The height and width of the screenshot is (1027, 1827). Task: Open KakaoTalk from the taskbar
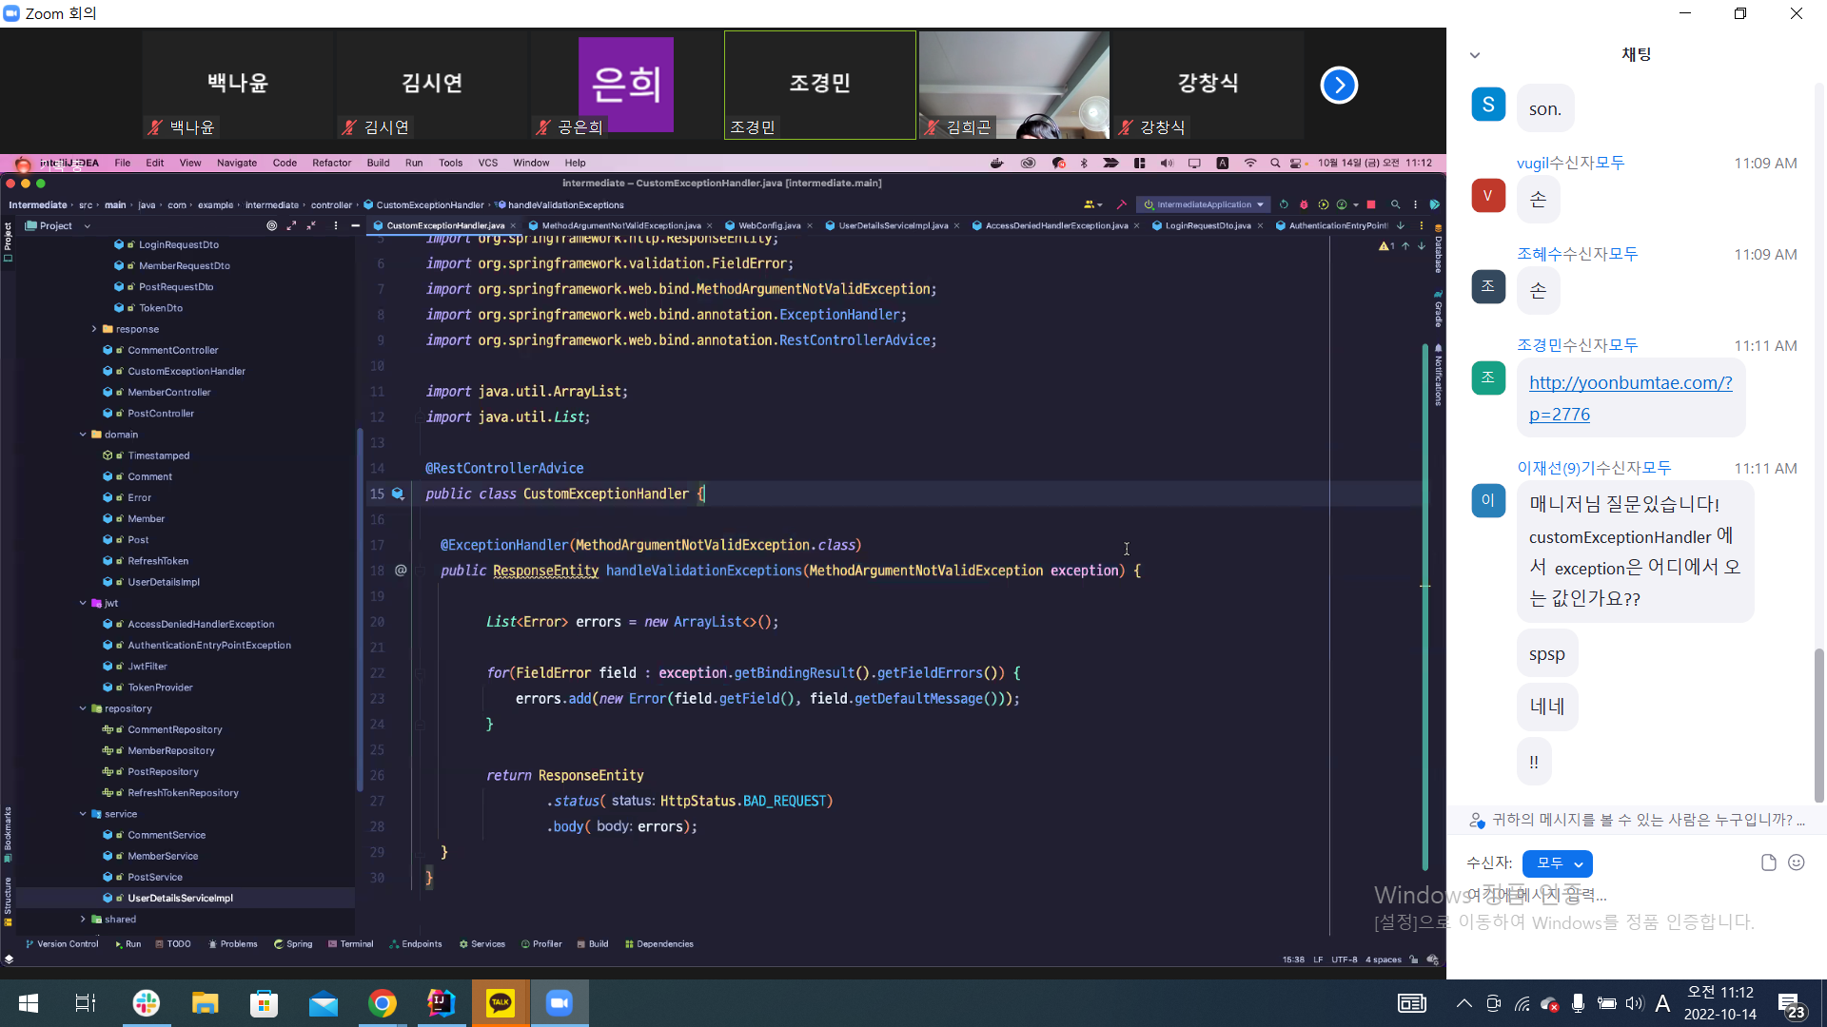501,1003
